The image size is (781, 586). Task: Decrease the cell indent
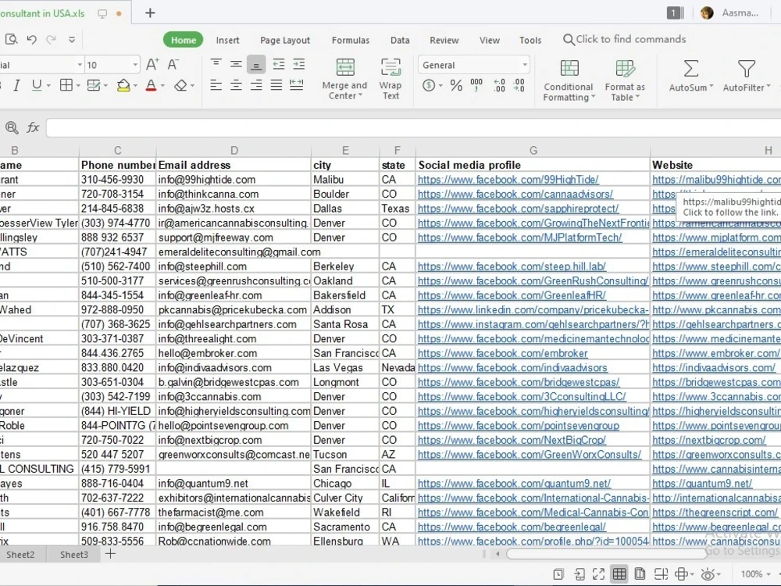tap(279, 64)
